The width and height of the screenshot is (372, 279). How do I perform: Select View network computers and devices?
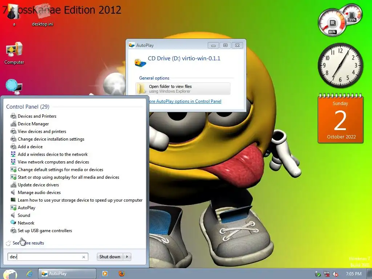(50, 162)
